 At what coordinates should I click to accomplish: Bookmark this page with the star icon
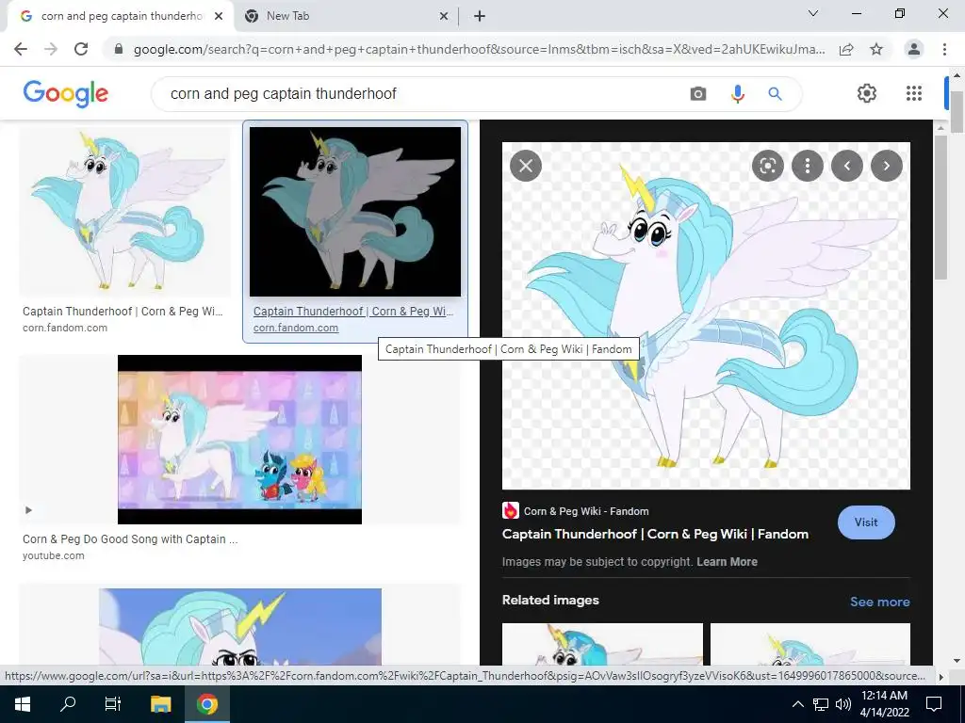click(876, 49)
